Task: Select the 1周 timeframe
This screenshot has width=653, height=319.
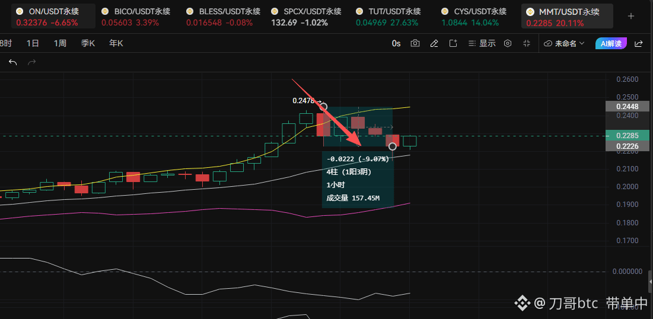Action: tap(60, 43)
